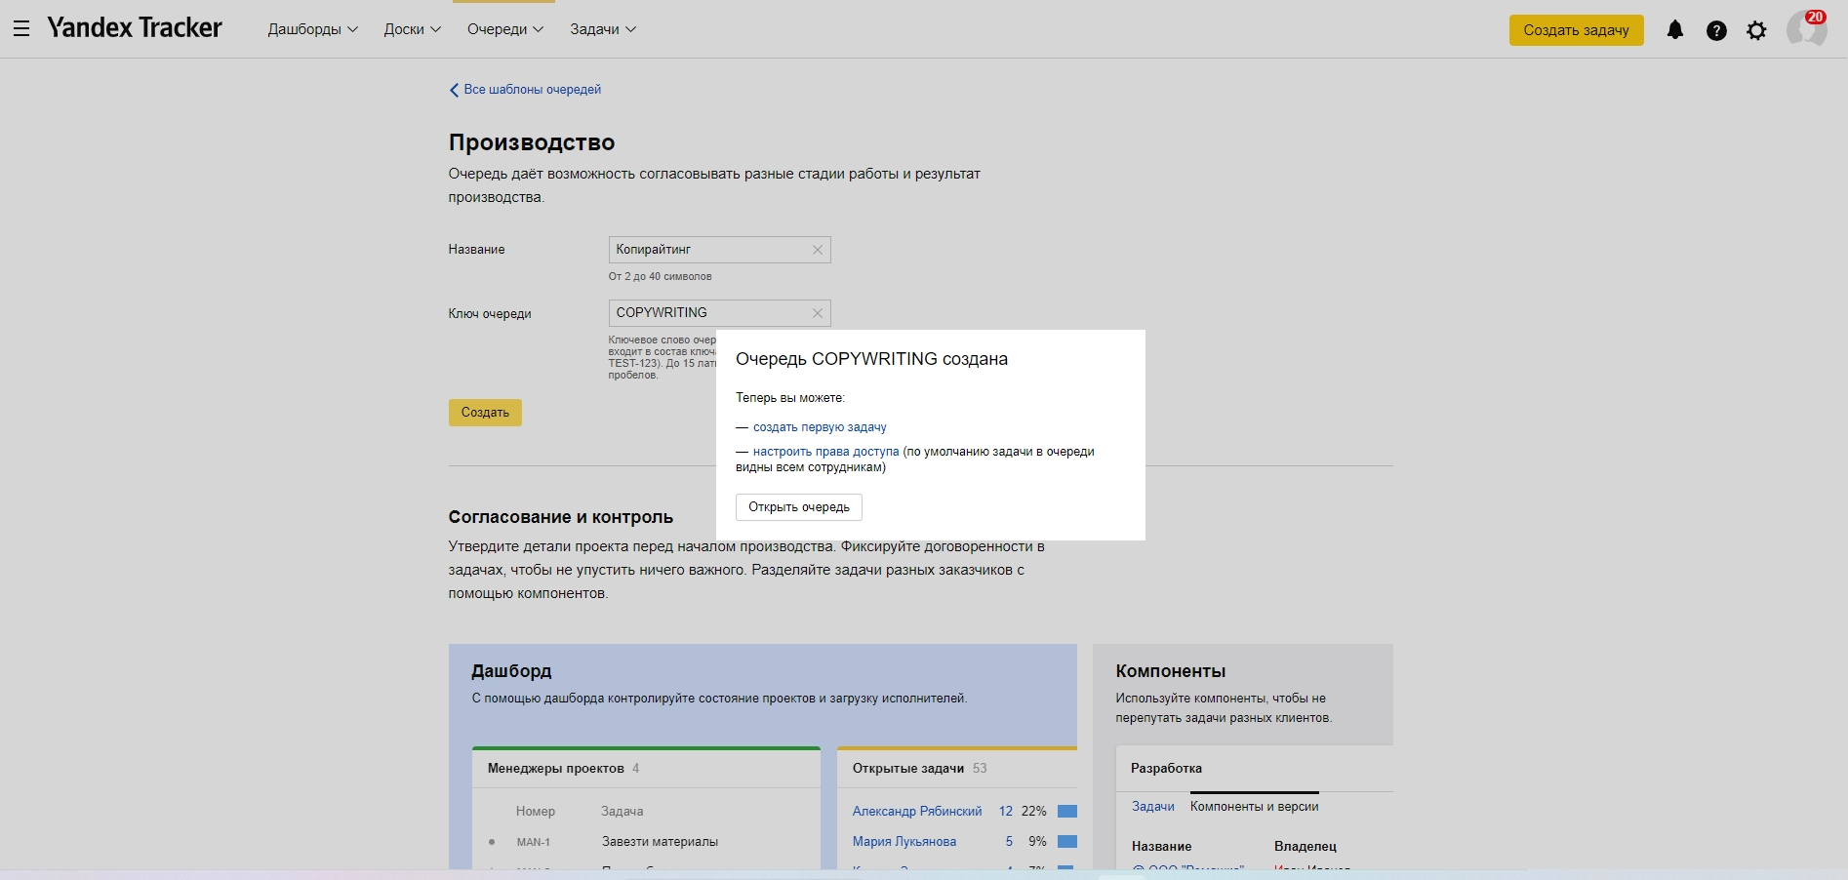Expand the Доски menu

(x=412, y=29)
